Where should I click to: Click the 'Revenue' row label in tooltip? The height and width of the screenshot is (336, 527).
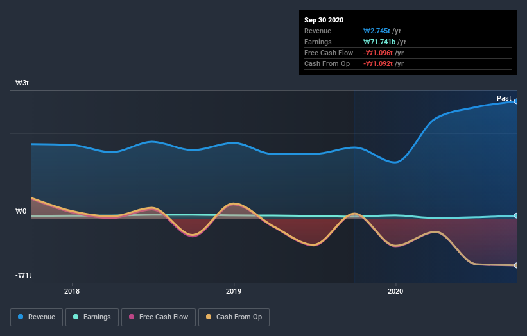[318, 31]
